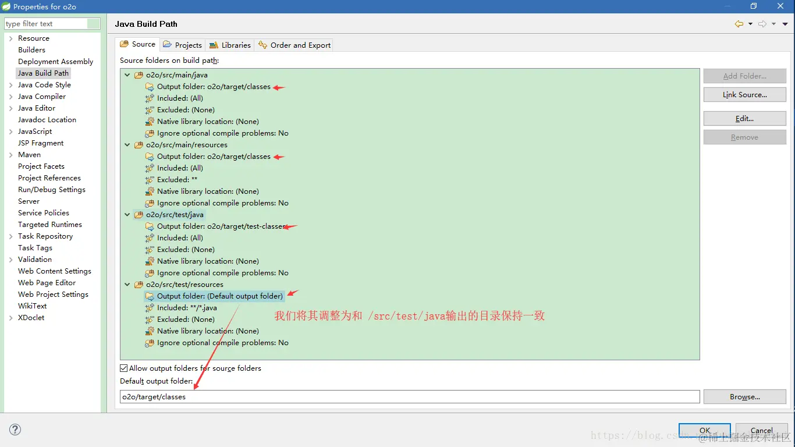Image resolution: width=795 pixels, height=447 pixels.
Task: Click the Browse button
Action: (x=745, y=396)
